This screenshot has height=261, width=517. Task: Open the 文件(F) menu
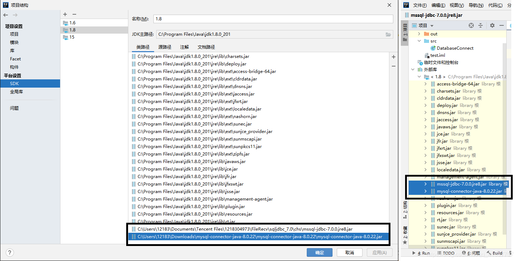(420, 5)
